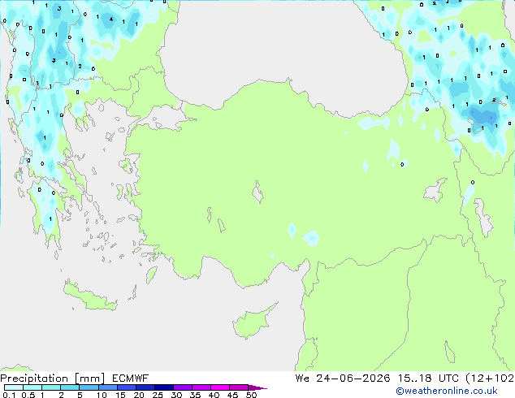Click the "10" legend scale value
The width and height of the screenshot is (515, 398).
pos(102,395)
